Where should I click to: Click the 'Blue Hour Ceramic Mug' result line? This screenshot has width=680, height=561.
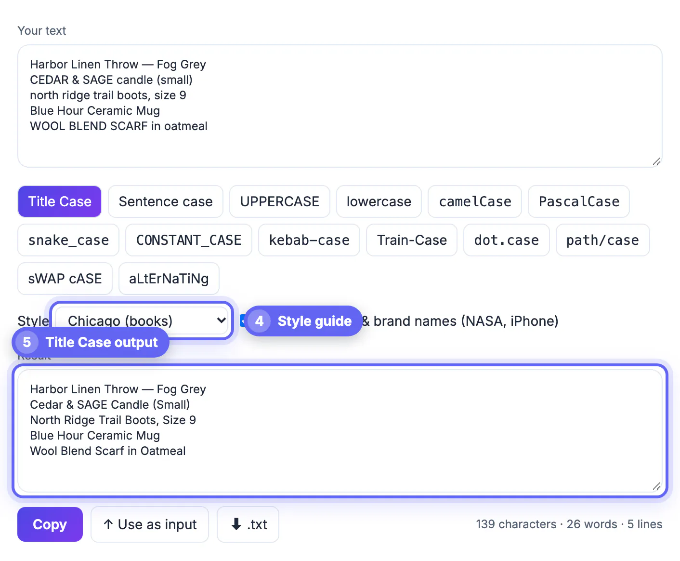[x=95, y=436]
